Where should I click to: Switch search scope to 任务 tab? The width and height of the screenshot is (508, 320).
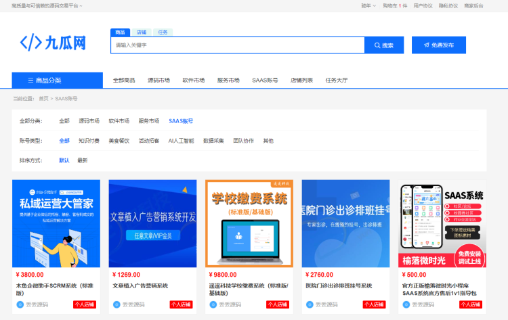[x=163, y=32]
